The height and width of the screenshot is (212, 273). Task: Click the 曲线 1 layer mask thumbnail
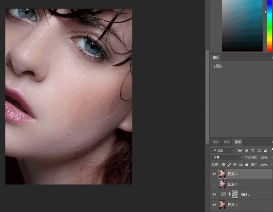235,194
